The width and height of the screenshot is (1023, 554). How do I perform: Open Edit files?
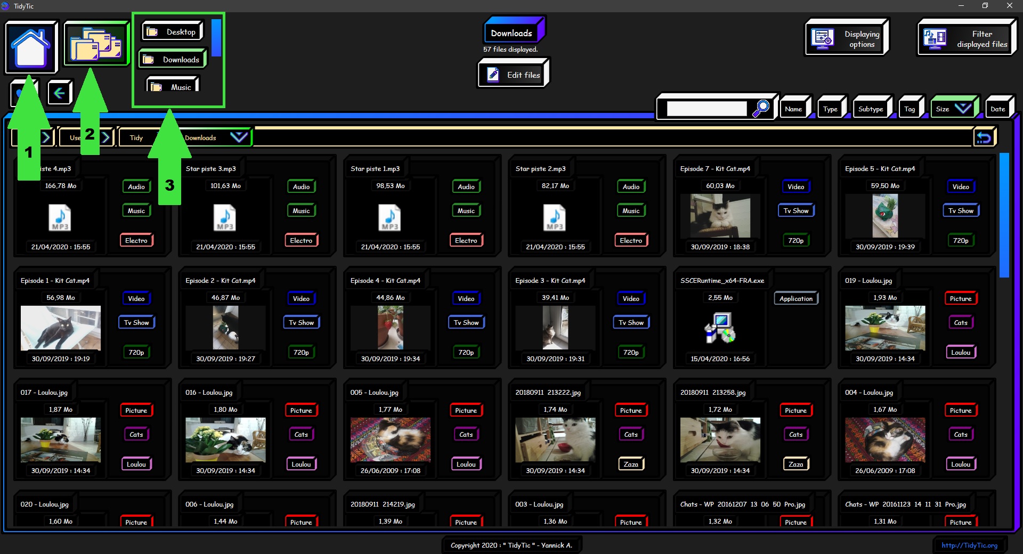tap(514, 75)
